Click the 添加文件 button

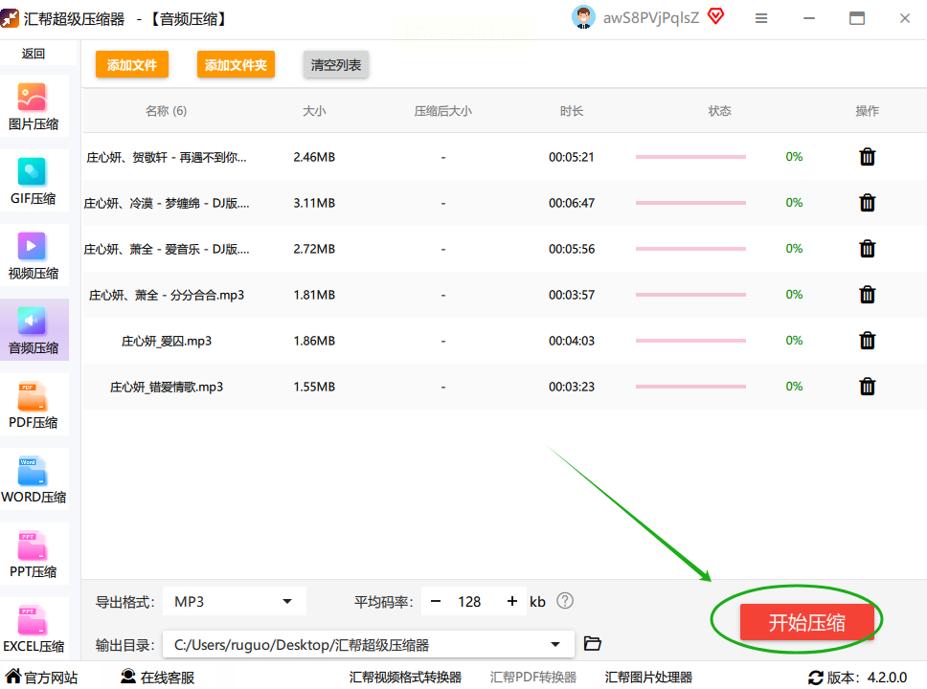pos(132,64)
